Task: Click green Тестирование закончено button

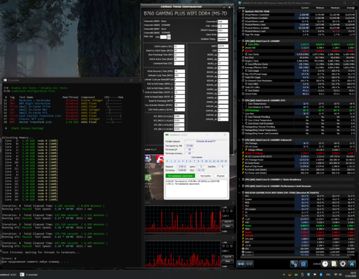Action: pyautogui.click(x=180, y=175)
